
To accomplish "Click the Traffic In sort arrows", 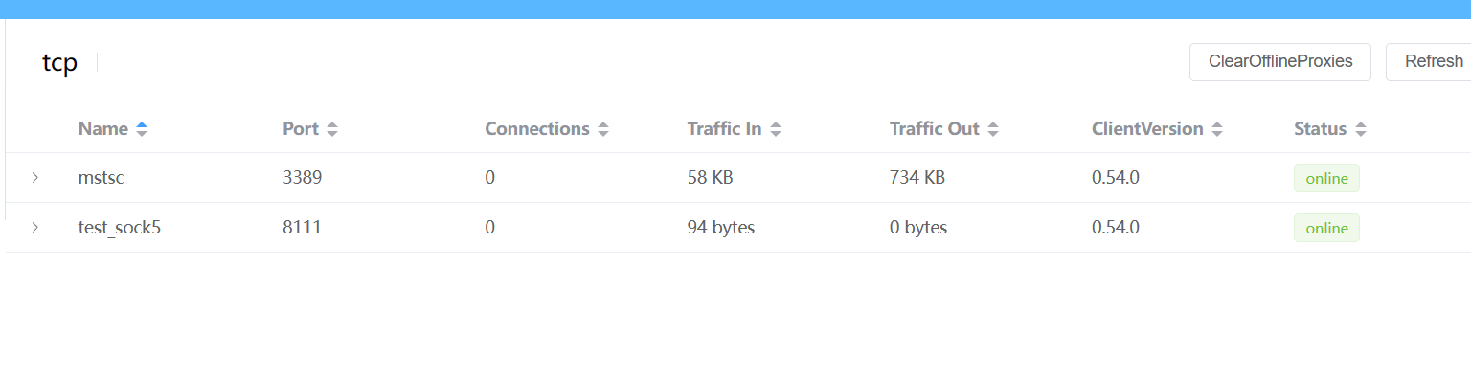I will (776, 129).
